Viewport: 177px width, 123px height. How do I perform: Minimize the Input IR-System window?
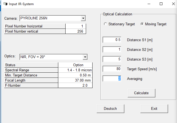(149, 4)
